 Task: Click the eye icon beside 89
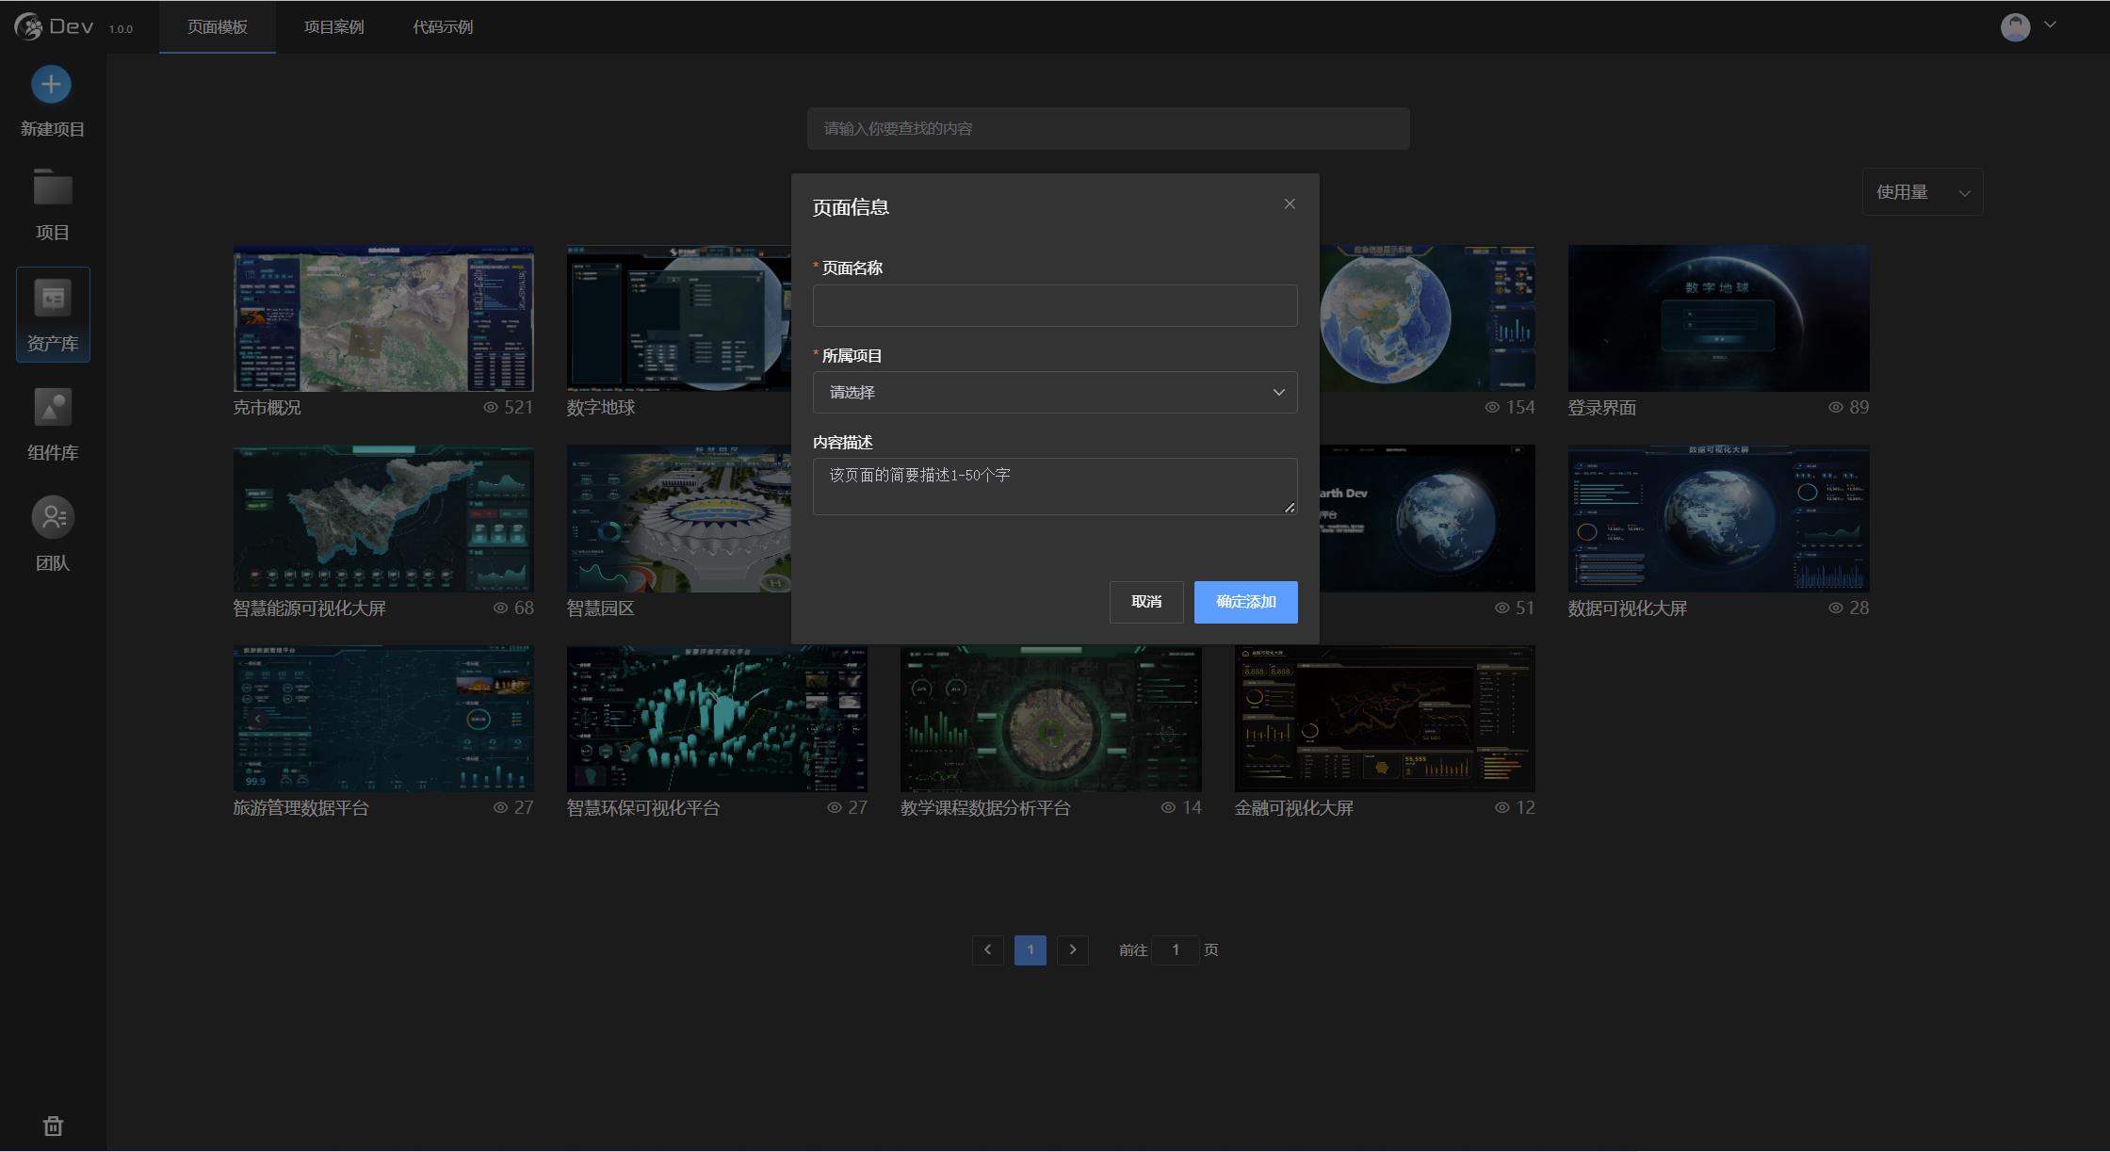coord(1836,408)
